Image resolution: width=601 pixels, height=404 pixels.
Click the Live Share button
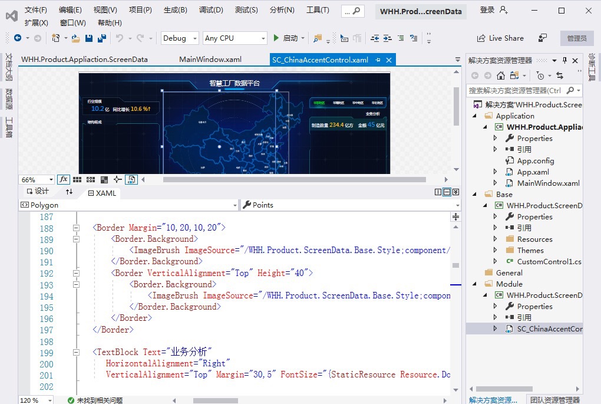[x=500, y=38]
